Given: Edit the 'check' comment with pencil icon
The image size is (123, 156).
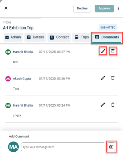Looking at the screenshot, I should 103,105.
